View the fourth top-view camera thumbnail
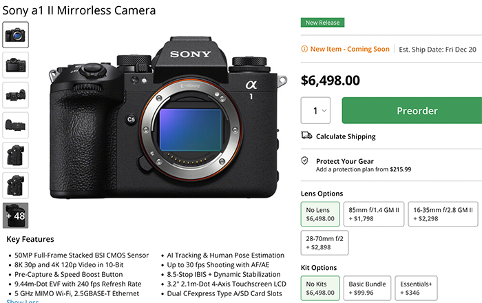Screen dimensions: 482x303 16,125
